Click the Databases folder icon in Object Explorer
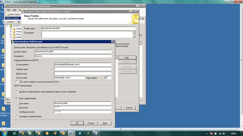Screen dimensions: 243x136 pos(14,29)
